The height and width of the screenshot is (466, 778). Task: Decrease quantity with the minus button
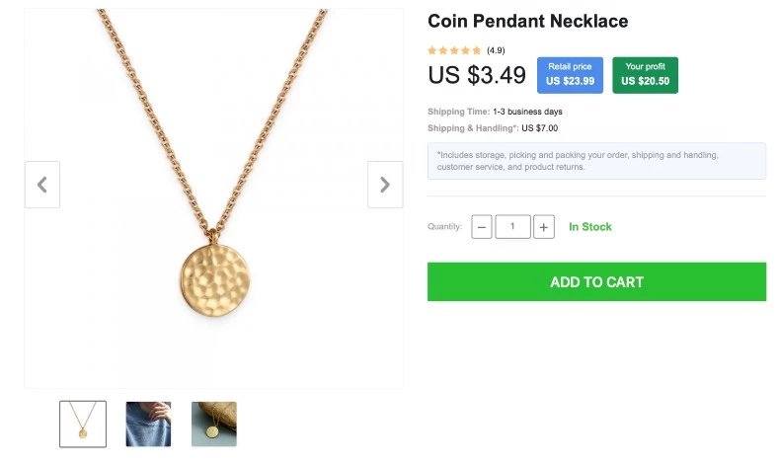pyautogui.click(x=482, y=227)
